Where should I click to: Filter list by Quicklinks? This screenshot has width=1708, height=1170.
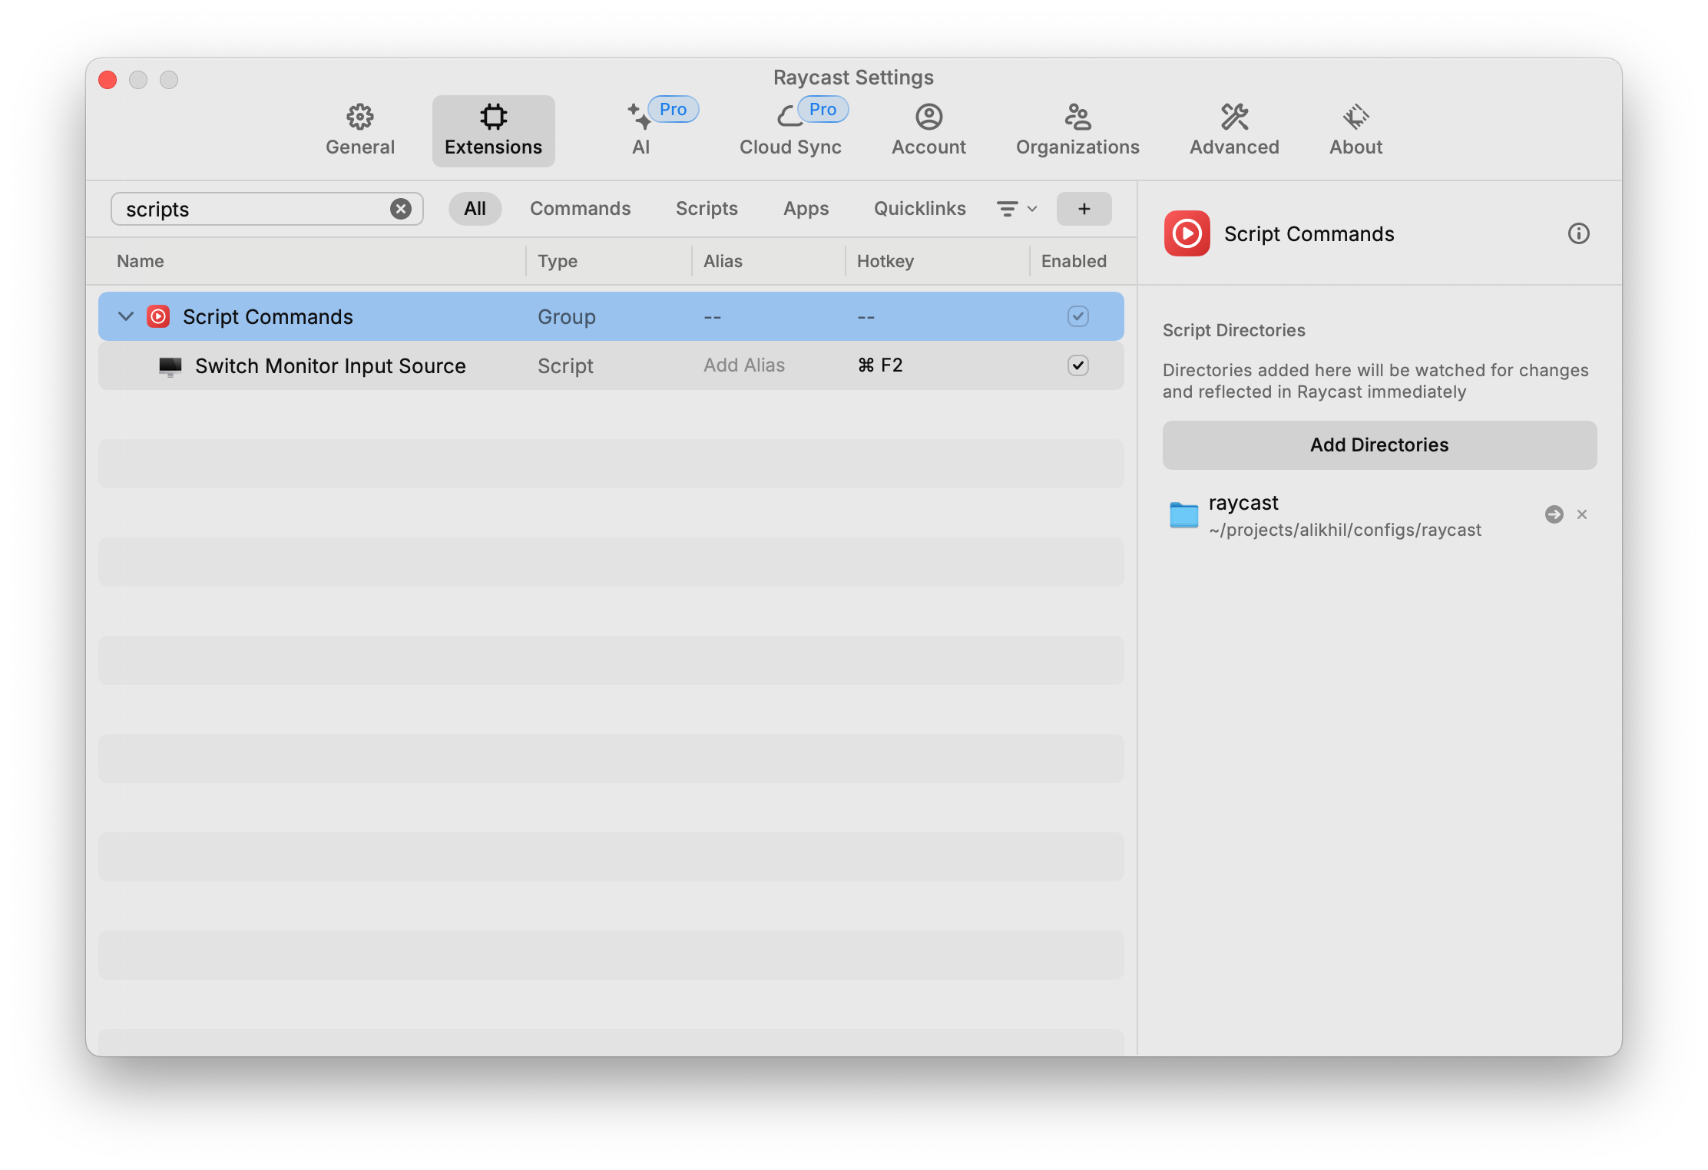919,209
